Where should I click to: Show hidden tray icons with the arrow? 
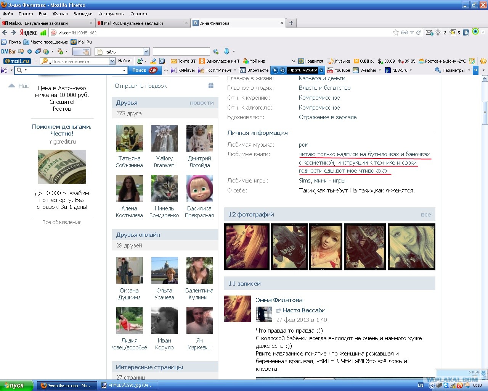click(x=432, y=386)
